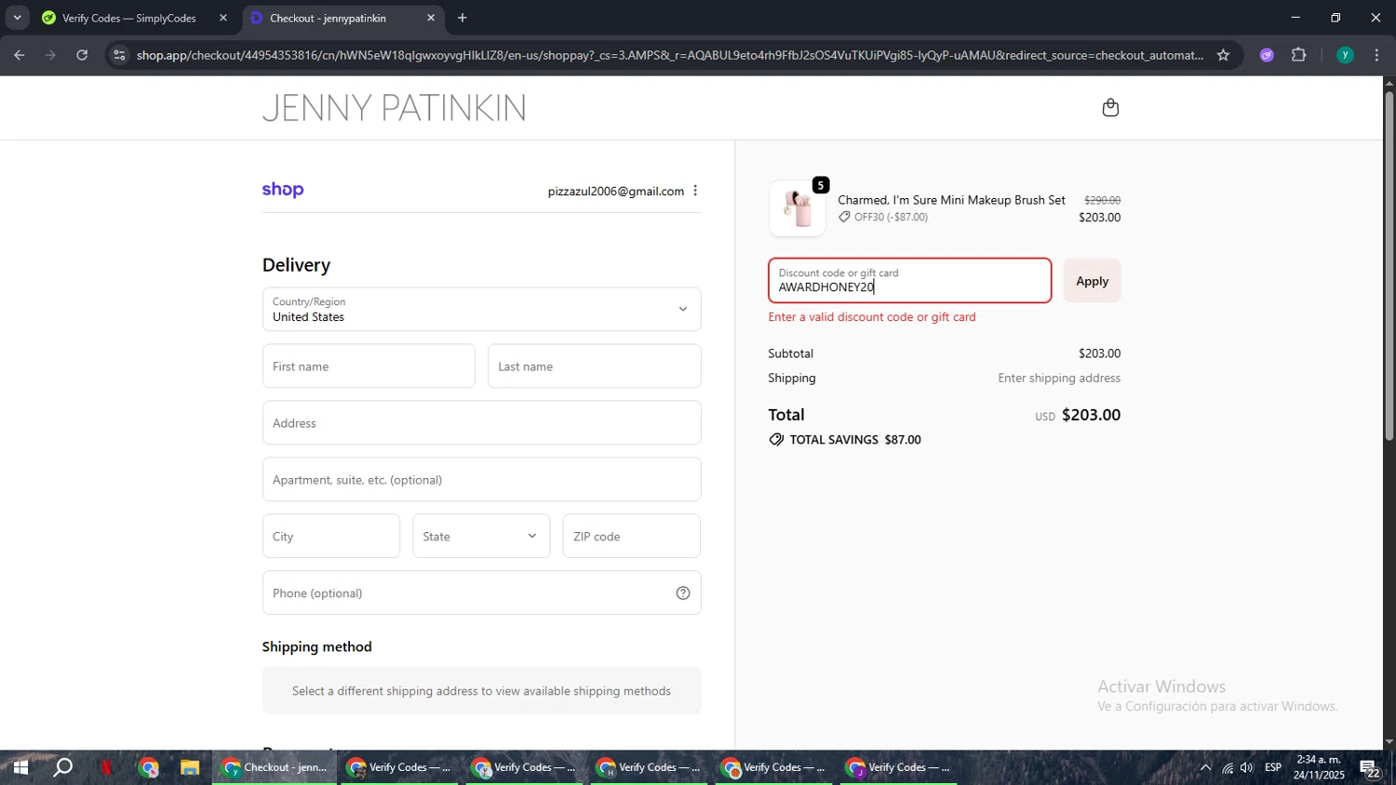Expand the State dropdown
This screenshot has height=785, width=1396.
tap(481, 537)
